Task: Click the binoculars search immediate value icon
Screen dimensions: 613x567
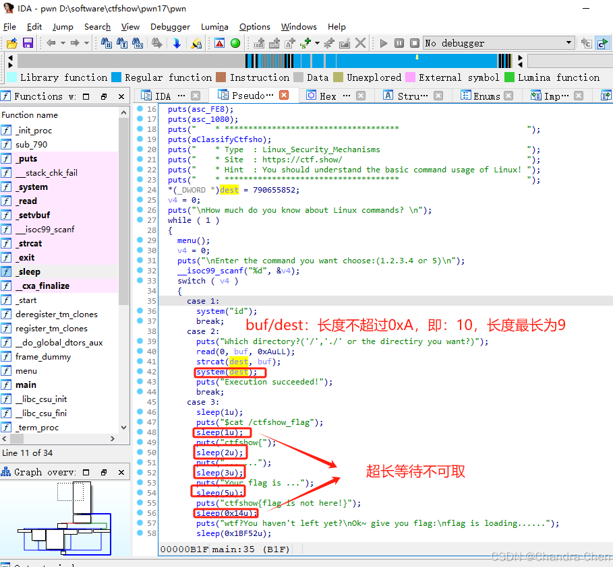Action: (x=107, y=43)
